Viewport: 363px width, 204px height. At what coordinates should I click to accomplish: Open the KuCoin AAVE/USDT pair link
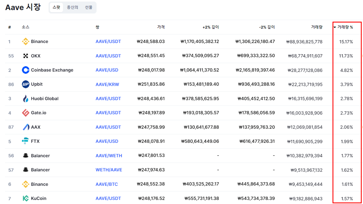tap(108, 198)
